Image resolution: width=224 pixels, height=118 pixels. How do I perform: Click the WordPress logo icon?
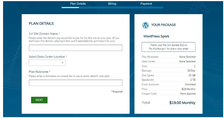tap(146, 25)
